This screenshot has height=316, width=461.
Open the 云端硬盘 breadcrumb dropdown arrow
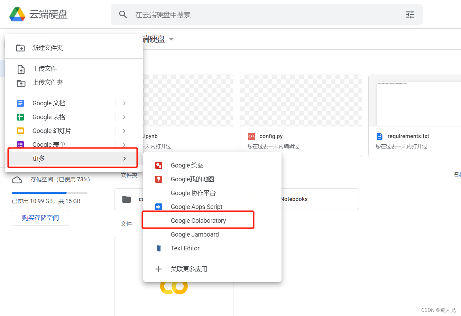(171, 39)
